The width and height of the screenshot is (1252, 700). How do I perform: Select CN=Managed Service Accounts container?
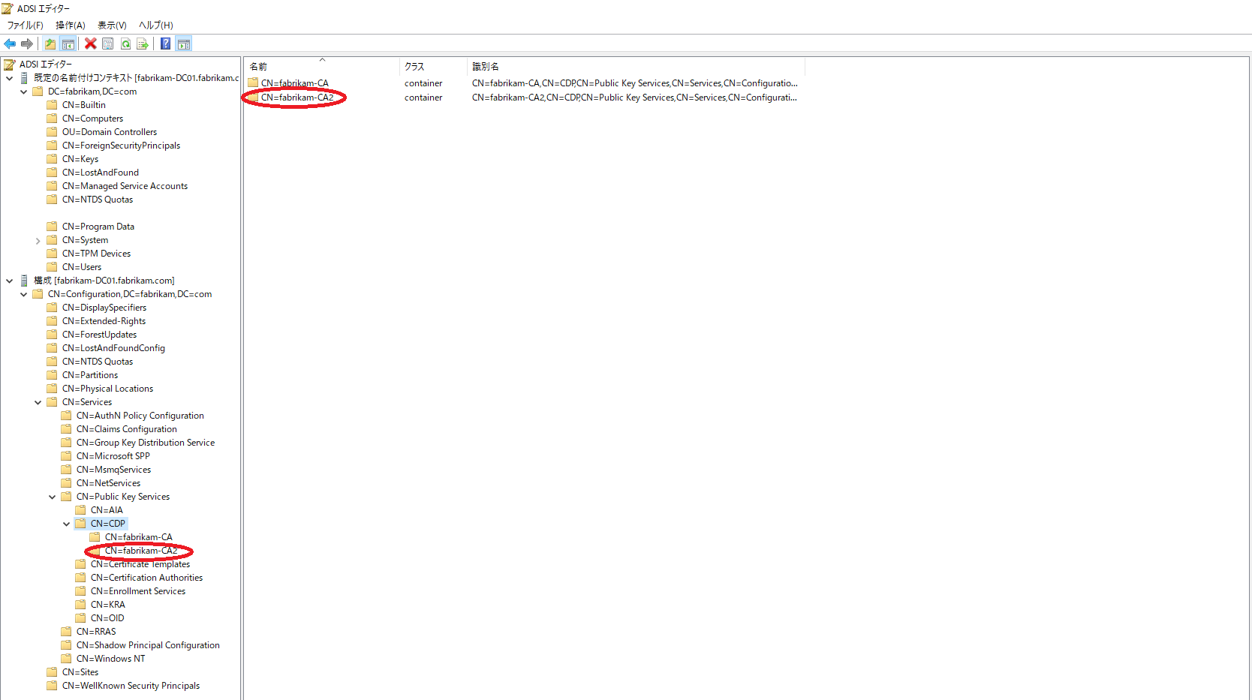click(x=125, y=186)
